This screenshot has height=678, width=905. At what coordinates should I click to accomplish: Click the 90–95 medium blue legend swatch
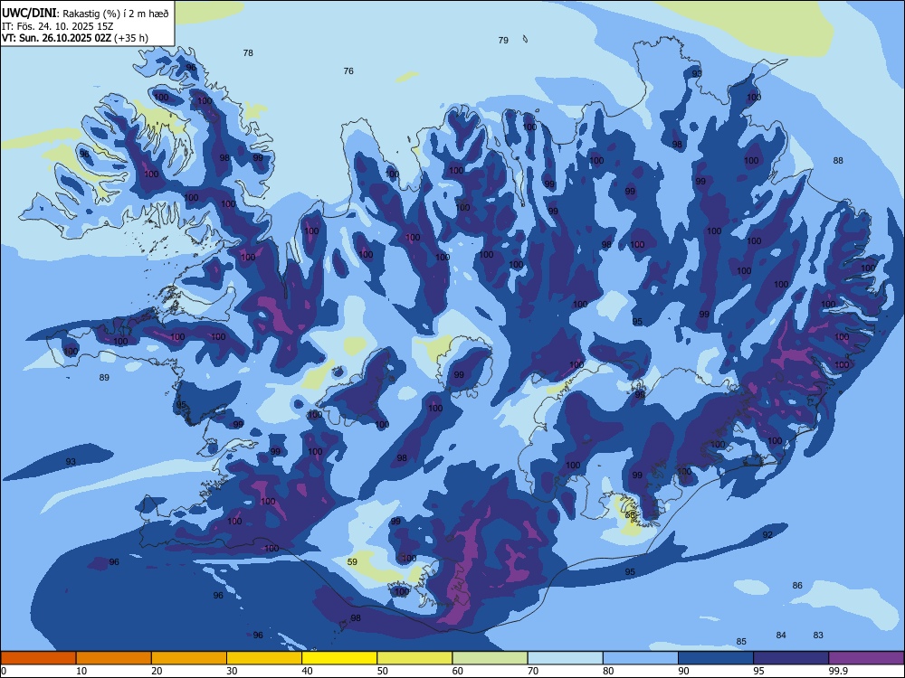coord(716,658)
